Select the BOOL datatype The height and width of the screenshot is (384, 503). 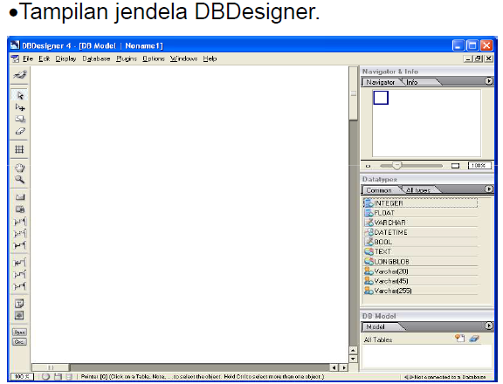pos(421,242)
